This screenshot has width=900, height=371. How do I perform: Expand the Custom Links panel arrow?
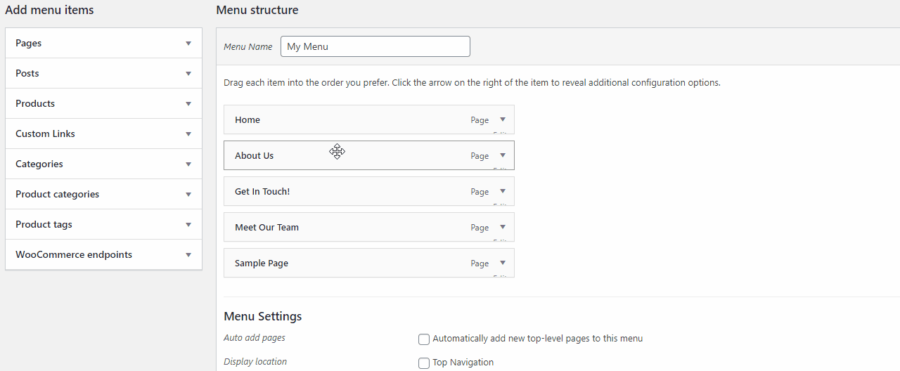pos(188,134)
